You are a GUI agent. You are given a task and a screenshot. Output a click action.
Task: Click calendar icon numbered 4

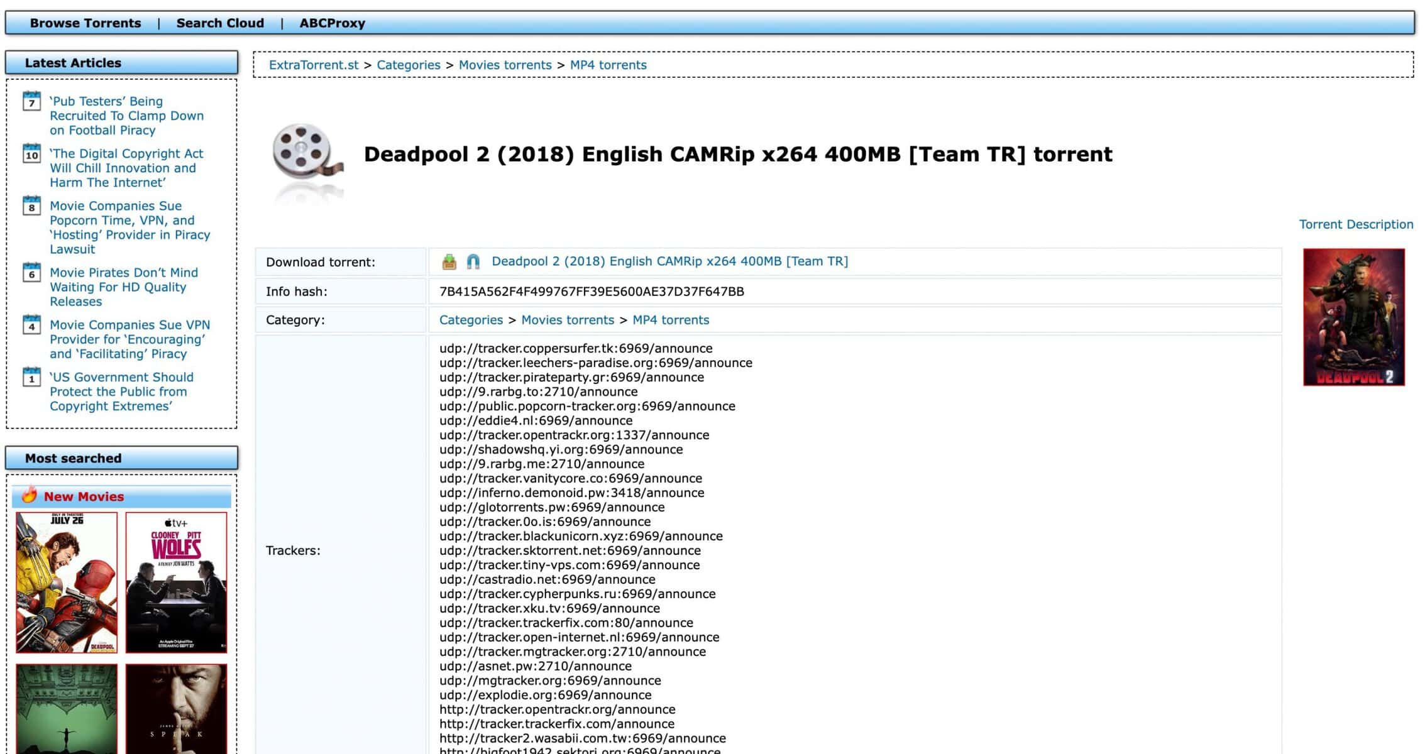pyautogui.click(x=31, y=324)
